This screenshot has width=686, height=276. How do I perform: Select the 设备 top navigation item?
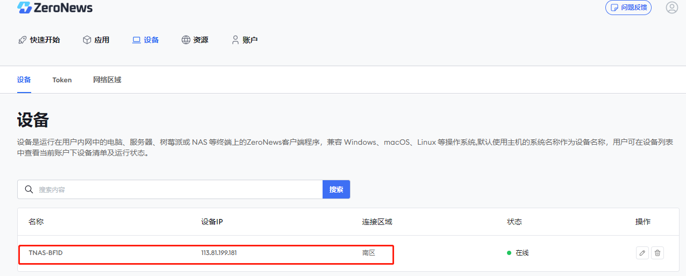click(x=146, y=40)
